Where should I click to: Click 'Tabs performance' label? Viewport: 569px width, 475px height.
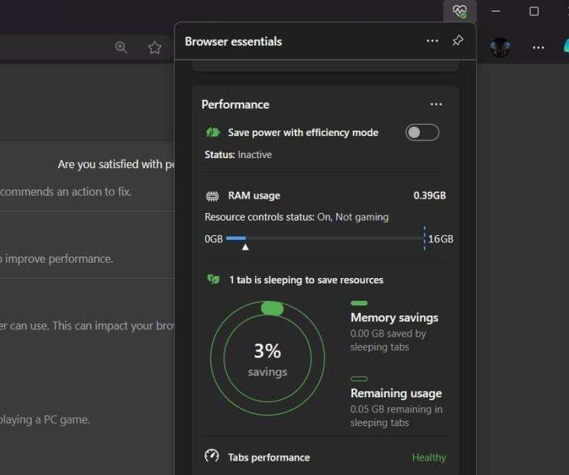pos(269,457)
